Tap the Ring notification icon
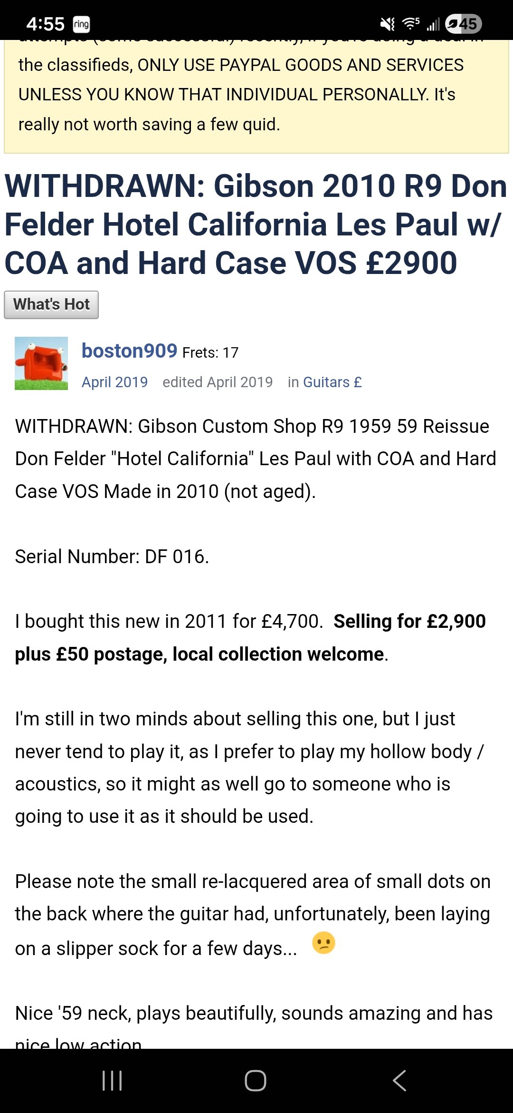The height and width of the screenshot is (1113, 513). tap(81, 24)
